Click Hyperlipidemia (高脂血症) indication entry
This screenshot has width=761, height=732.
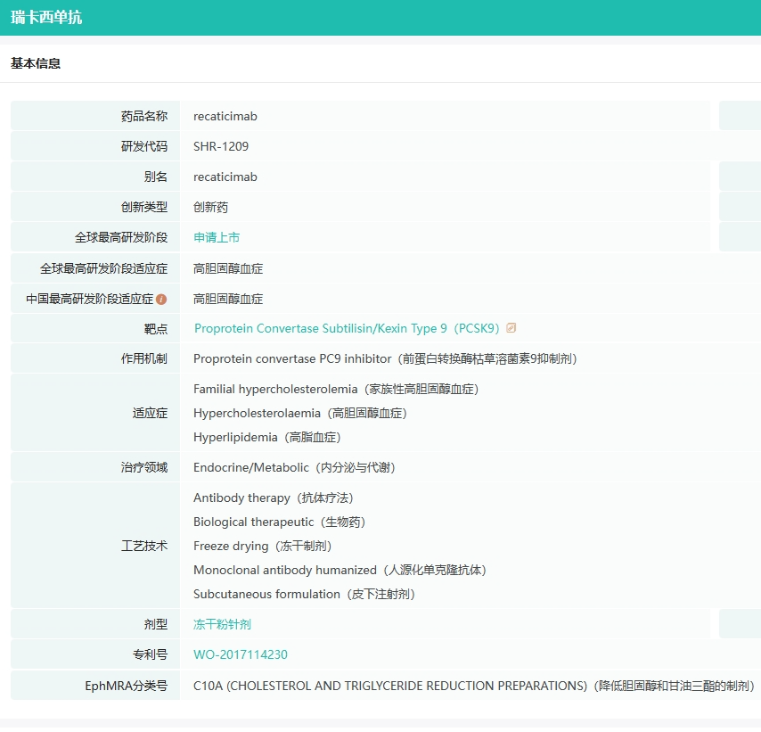click(266, 437)
